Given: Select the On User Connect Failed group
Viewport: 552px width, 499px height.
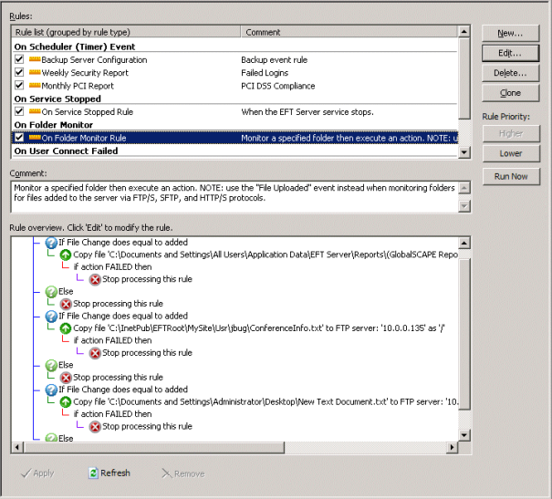Looking at the screenshot, I should pyautogui.click(x=66, y=151).
